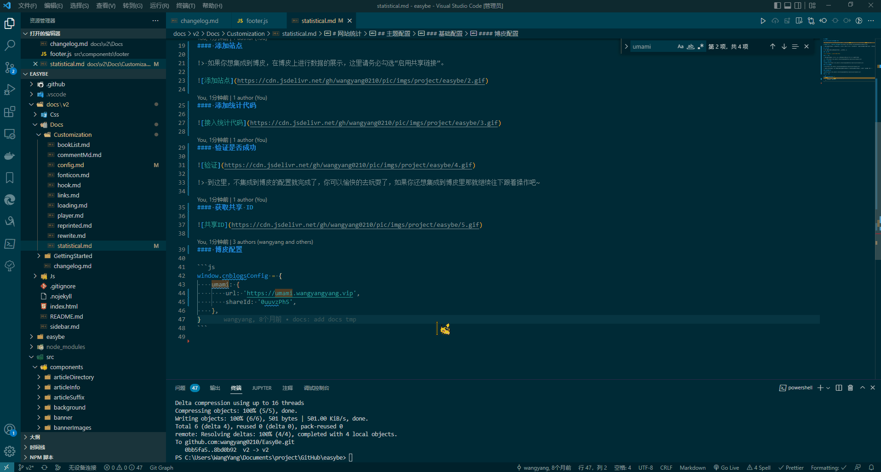881x472 pixels.
Task: Open the Source Control view
Action: click(10, 67)
